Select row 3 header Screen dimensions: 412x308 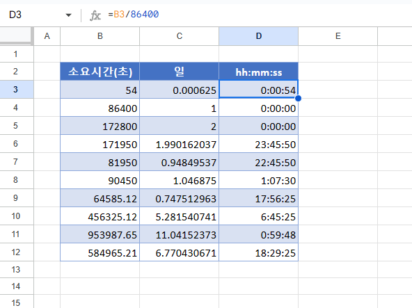(17, 90)
